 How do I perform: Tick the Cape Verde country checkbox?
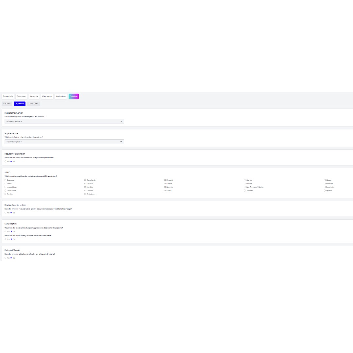pyautogui.click(x=85, y=180)
